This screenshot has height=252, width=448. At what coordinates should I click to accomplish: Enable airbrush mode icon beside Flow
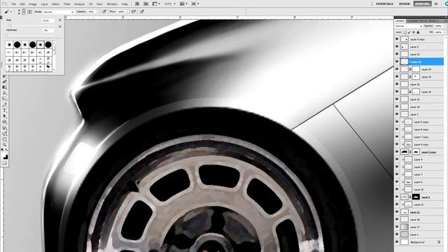coord(134,12)
